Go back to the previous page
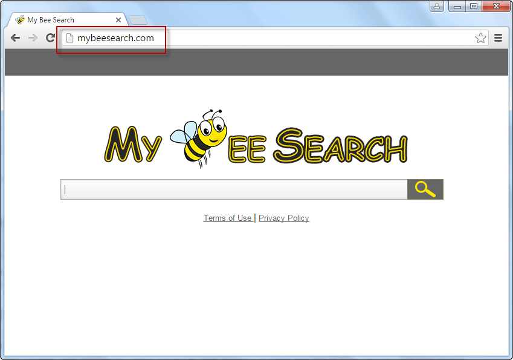 [15, 38]
